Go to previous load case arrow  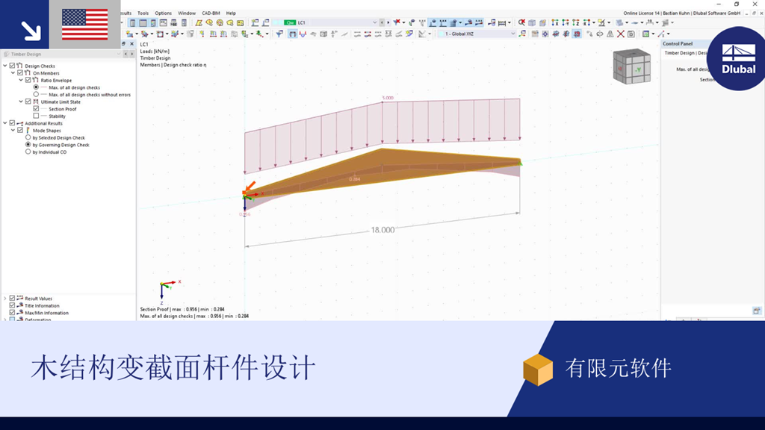click(382, 22)
